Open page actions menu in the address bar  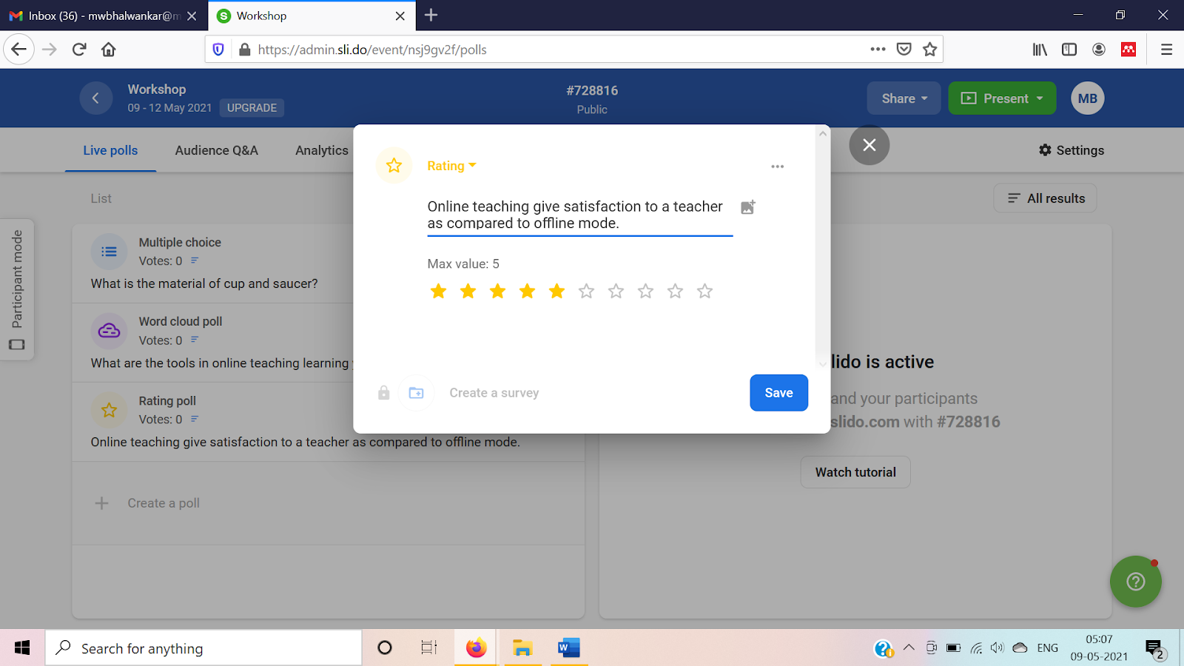pyautogui.click(x=878, y=50)
